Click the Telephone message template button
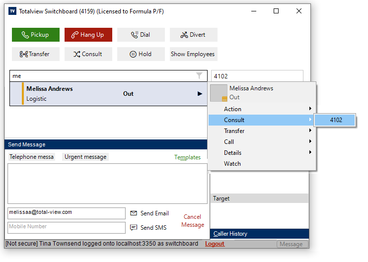The height and width of the screenshot is (262, 368). [x=32, y=157]
